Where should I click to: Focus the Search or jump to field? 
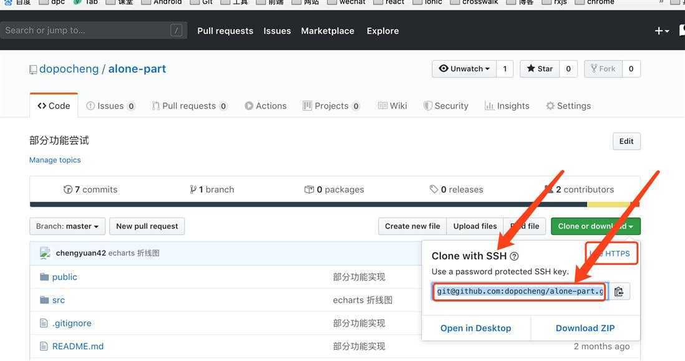coord(94,30)
